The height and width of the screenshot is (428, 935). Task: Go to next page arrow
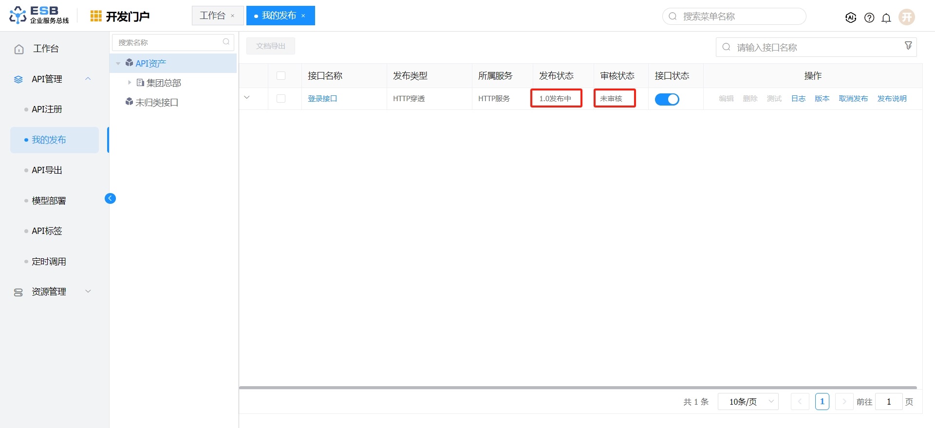844,402
